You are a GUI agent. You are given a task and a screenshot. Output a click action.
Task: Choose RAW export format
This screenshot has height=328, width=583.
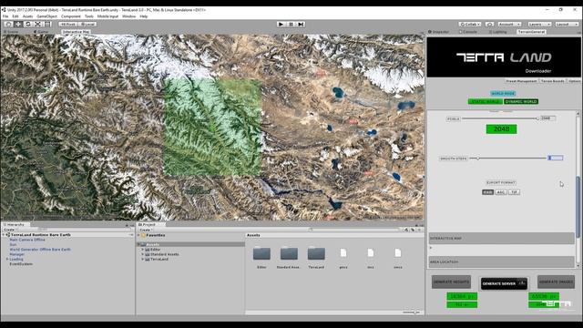(487, 192)
